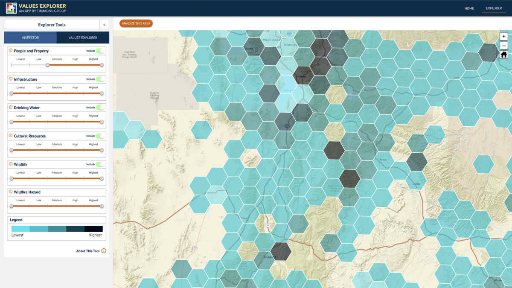The image size is (512, 288).
Task: Click the home icon to reset map extent
Action: tap(504, 55)
